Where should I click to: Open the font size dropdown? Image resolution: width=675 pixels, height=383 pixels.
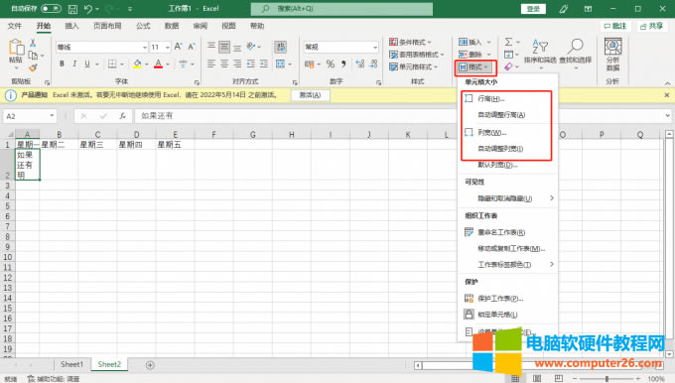tap(168, 47)
